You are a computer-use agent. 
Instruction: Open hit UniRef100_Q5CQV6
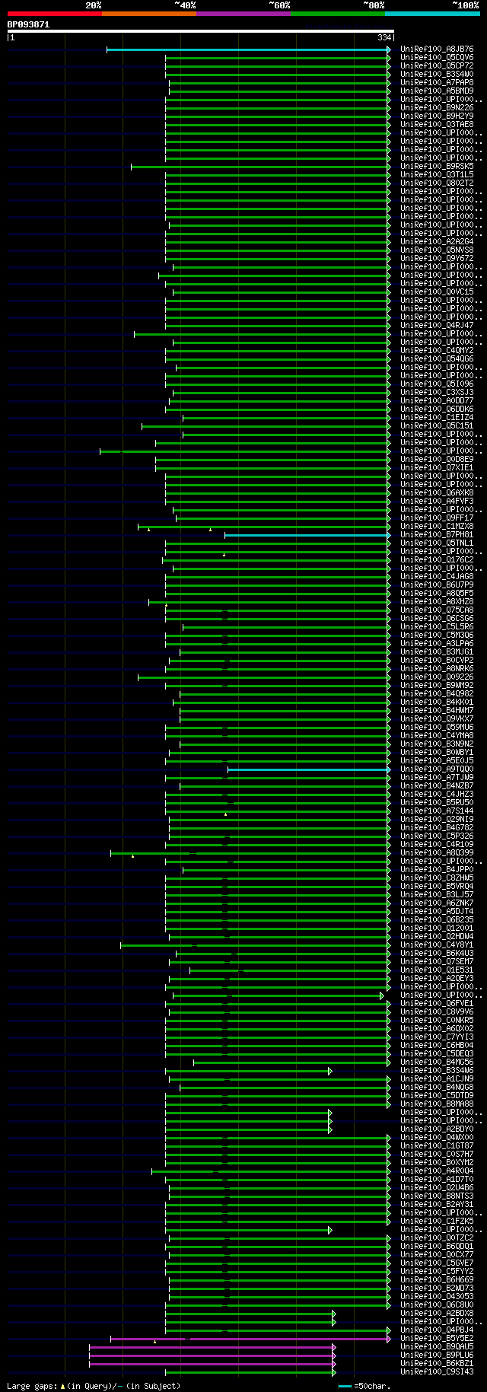tap(437, 58)
